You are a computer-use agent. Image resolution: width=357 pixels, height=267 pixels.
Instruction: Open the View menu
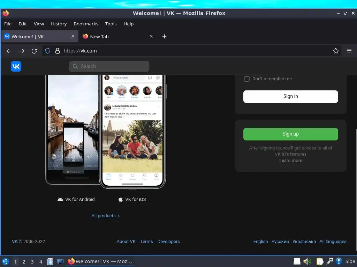pyautogui.click(x=39, y=24)
